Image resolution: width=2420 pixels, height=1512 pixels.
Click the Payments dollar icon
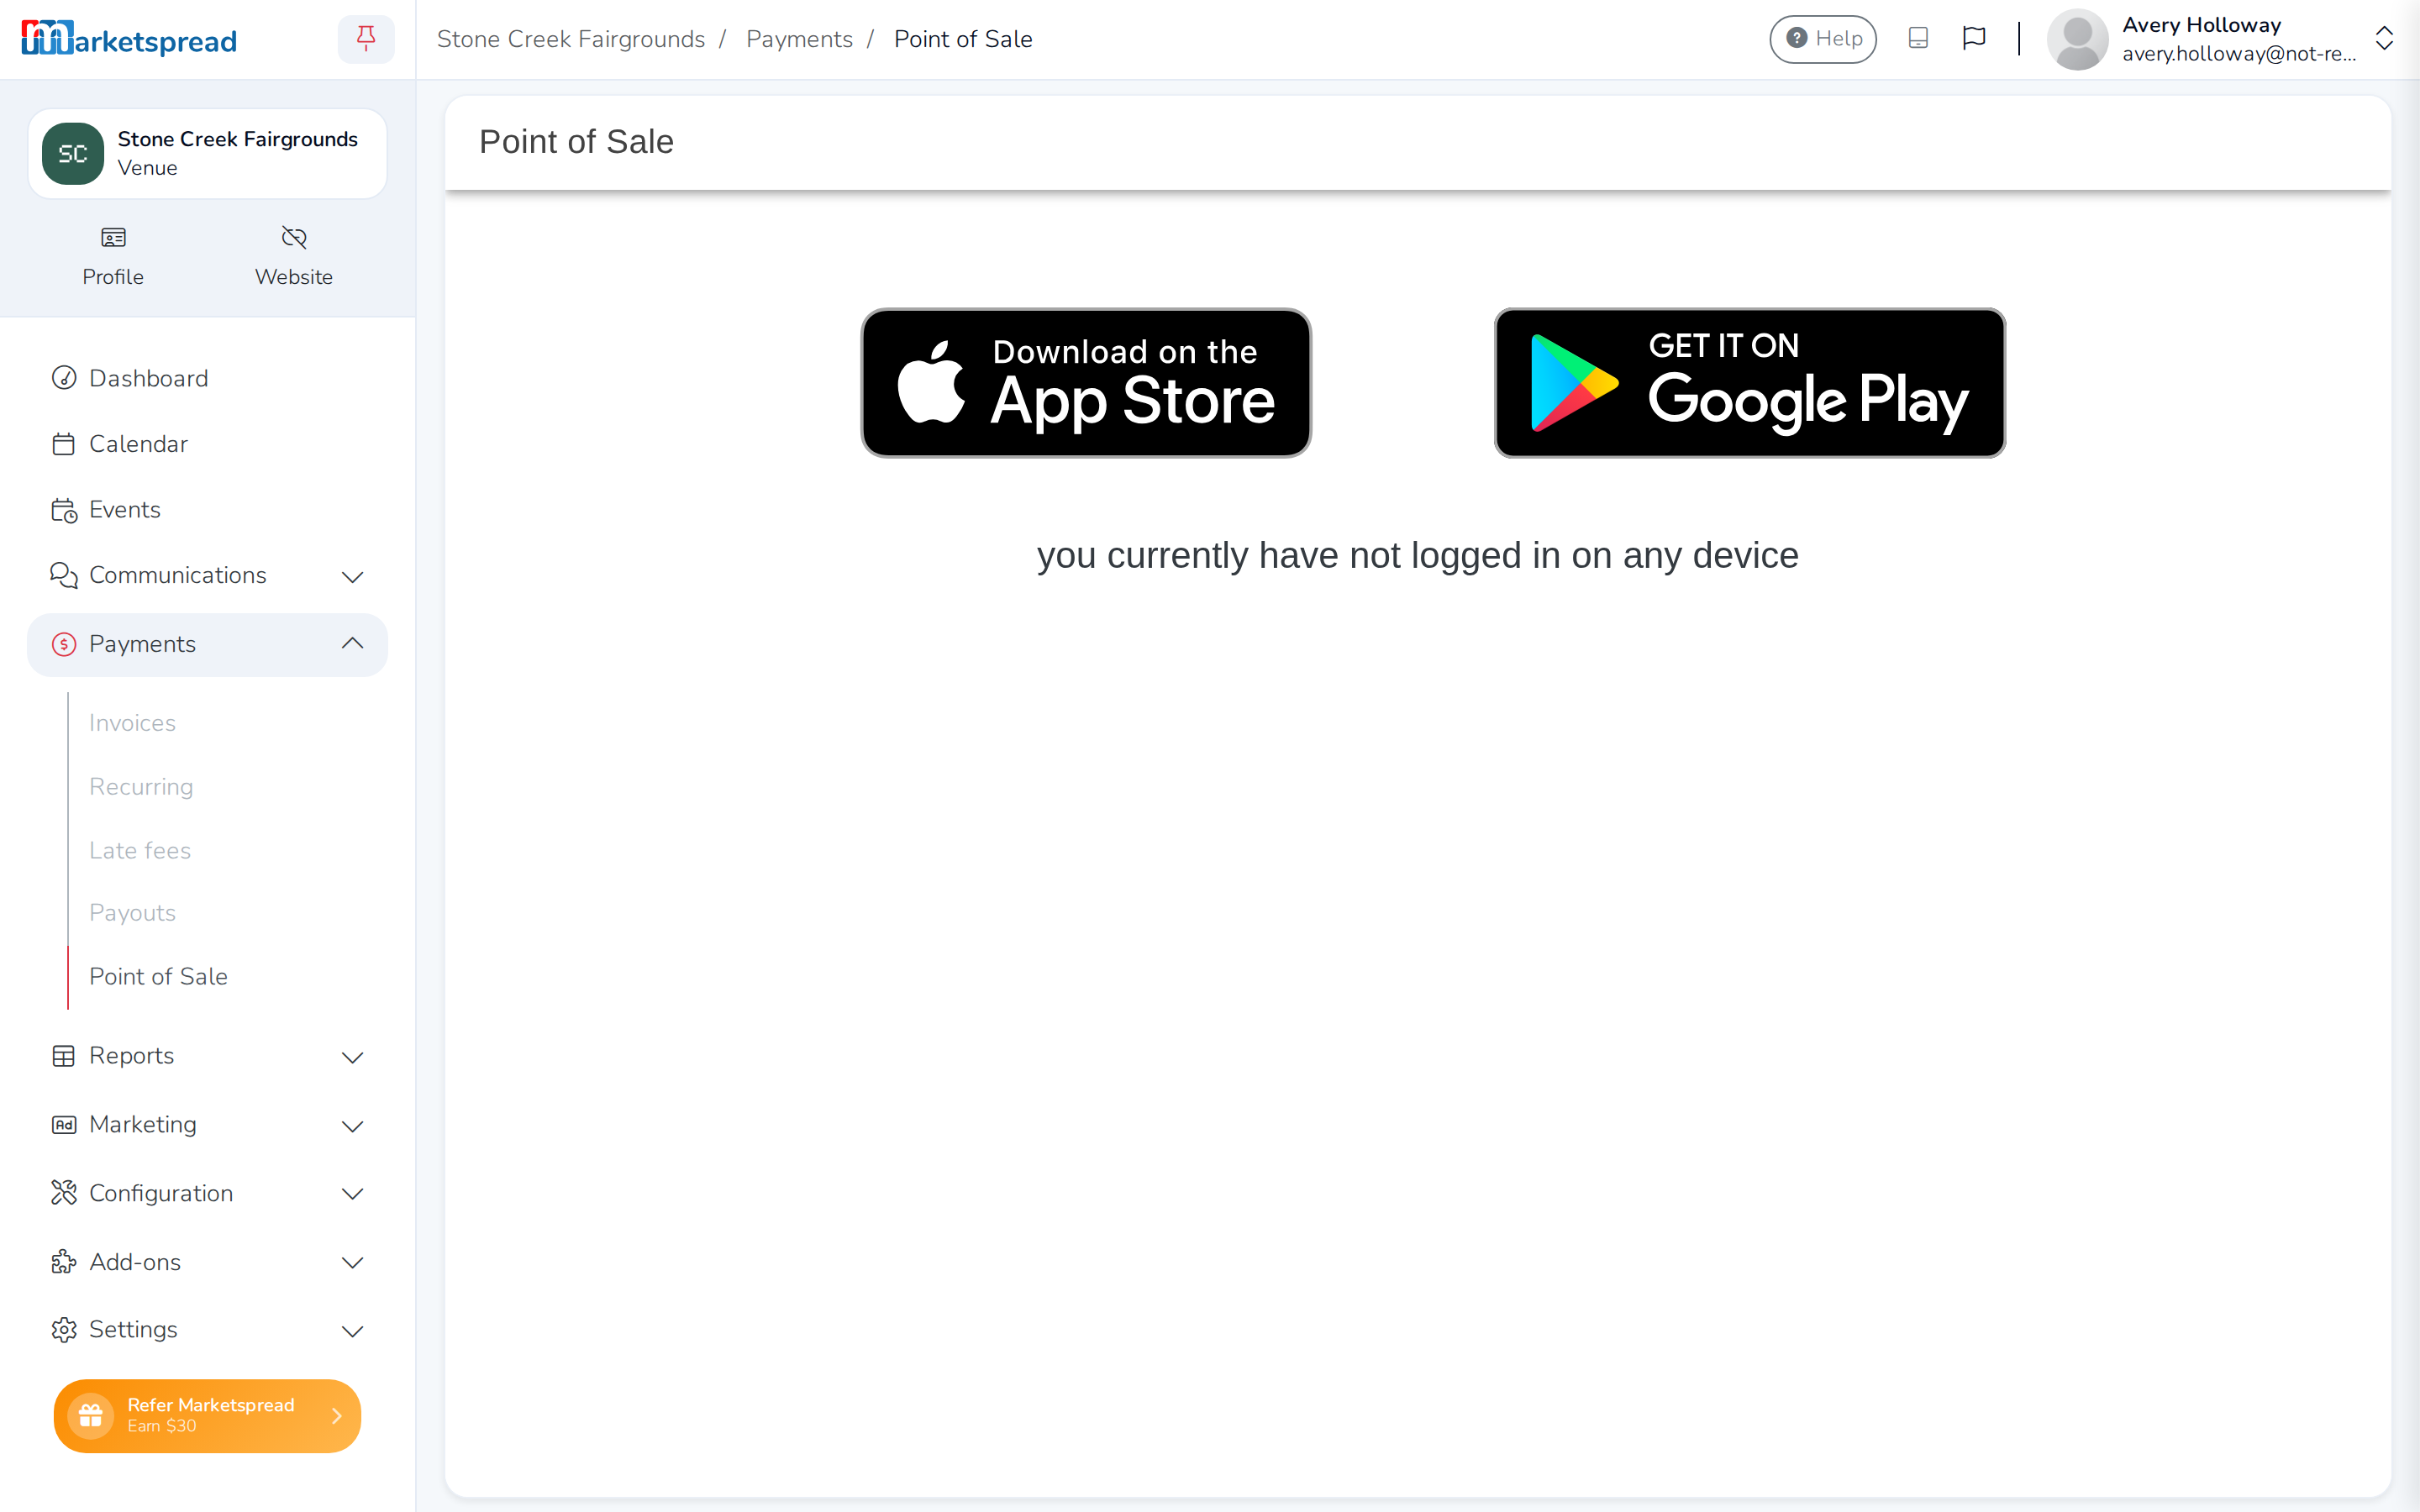pos(64,644)
